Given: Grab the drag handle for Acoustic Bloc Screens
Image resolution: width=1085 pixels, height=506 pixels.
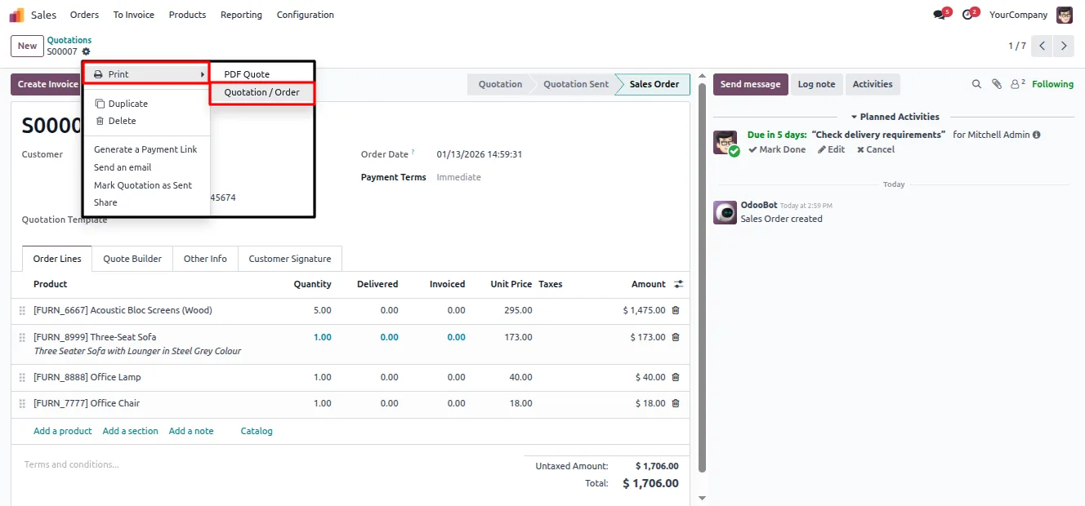Looking at the screenshot, I should [x=23, y=310].
